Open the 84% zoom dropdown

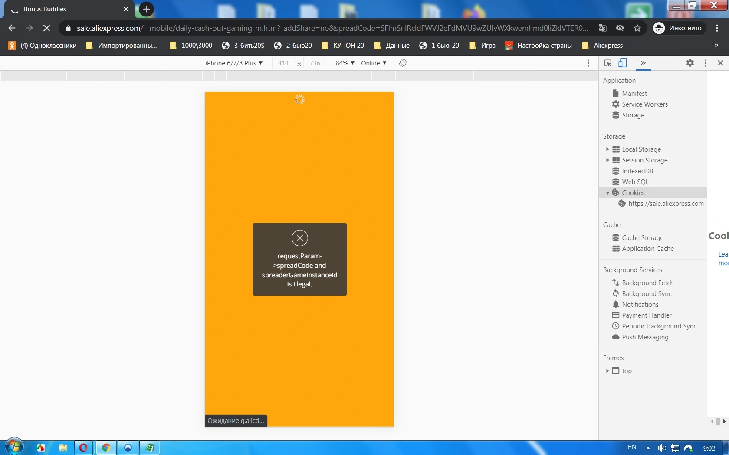point(345,63)
